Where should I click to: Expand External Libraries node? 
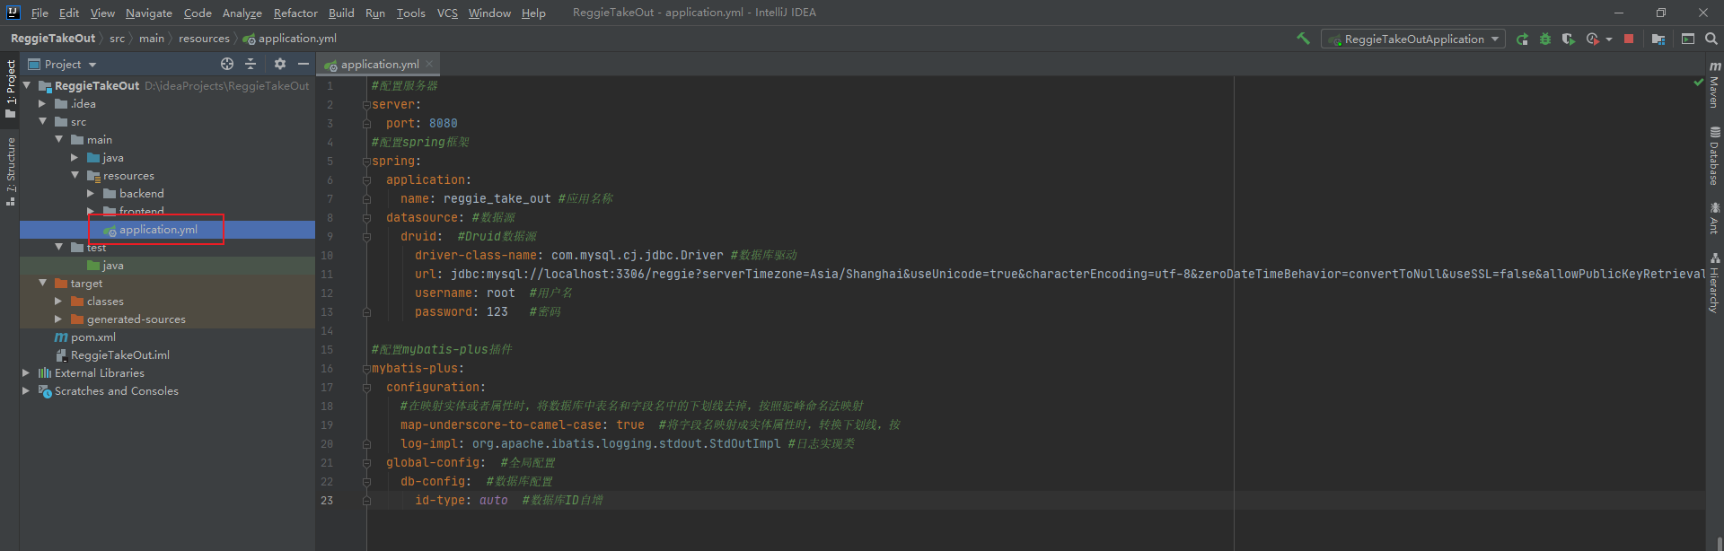click(x=26, y=372)
